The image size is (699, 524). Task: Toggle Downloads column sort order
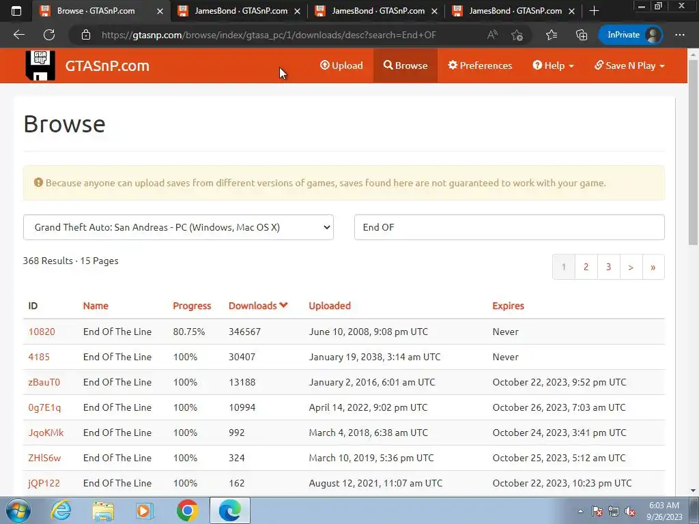[x=258, y=306]
